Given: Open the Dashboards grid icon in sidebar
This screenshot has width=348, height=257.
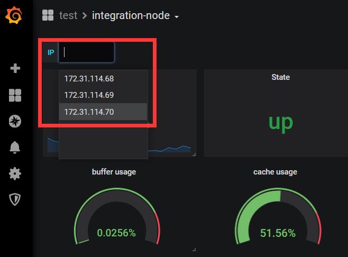Looking at the screenshot, I should click(x=15, y=95).
